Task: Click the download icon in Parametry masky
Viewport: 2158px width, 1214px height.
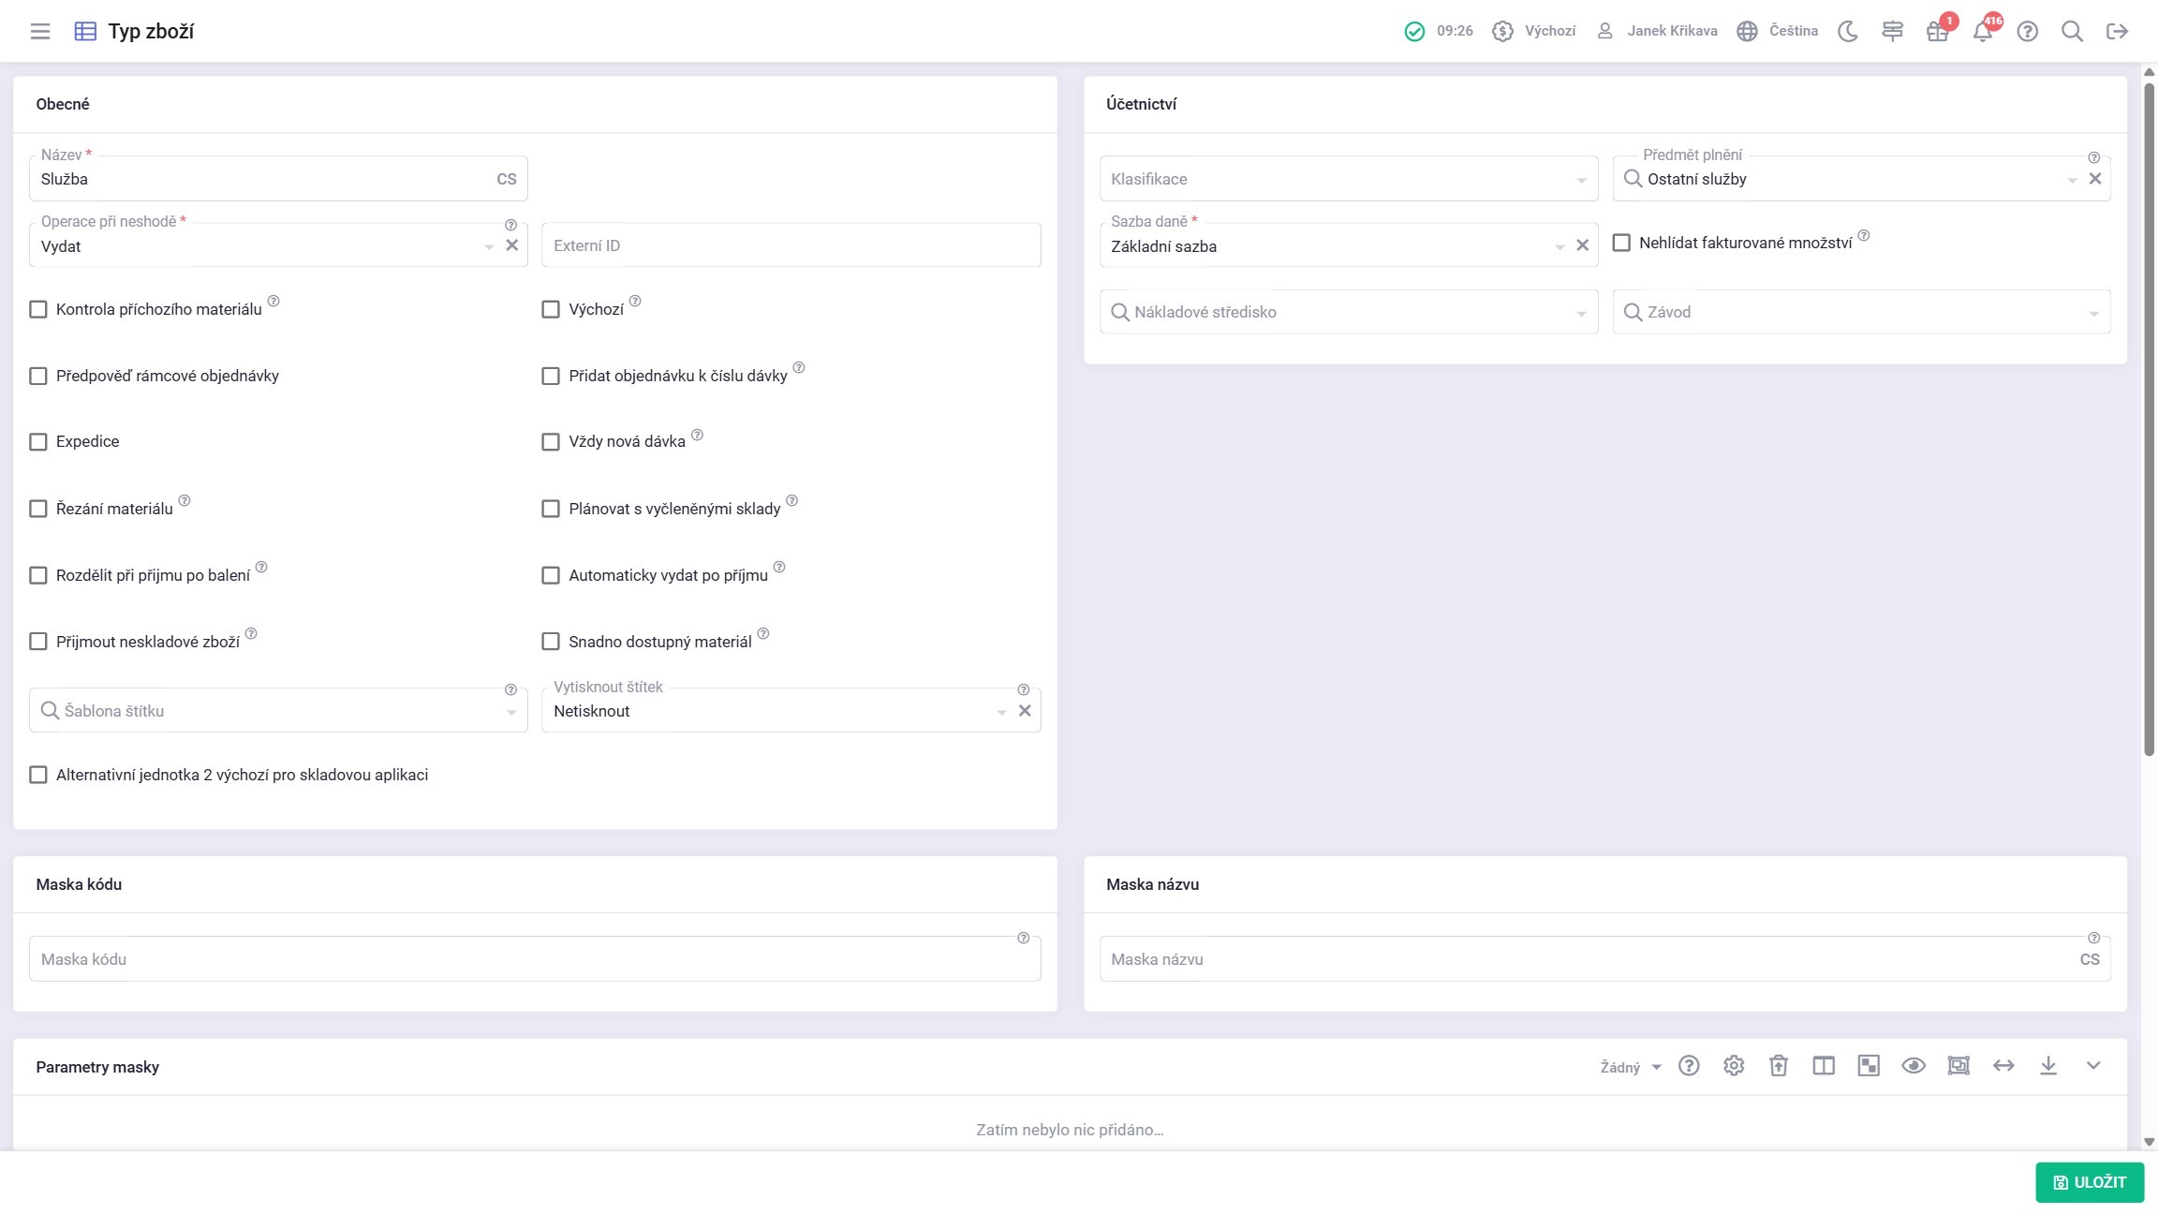Action: [2048, 1066]
